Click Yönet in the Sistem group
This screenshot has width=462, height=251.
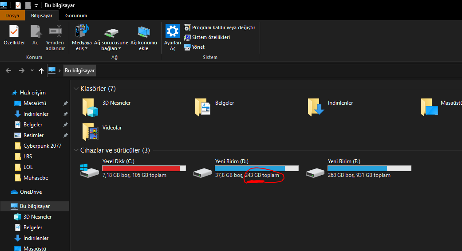coord(194,47)
